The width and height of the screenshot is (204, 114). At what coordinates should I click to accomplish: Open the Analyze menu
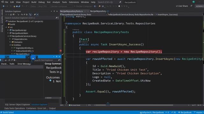(56, 2)
